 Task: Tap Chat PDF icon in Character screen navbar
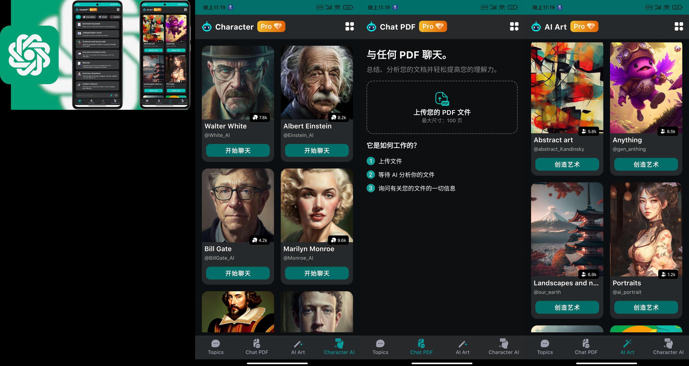(x=257, y=344)
